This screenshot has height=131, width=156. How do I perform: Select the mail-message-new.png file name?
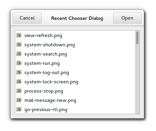tap(50, 100)
